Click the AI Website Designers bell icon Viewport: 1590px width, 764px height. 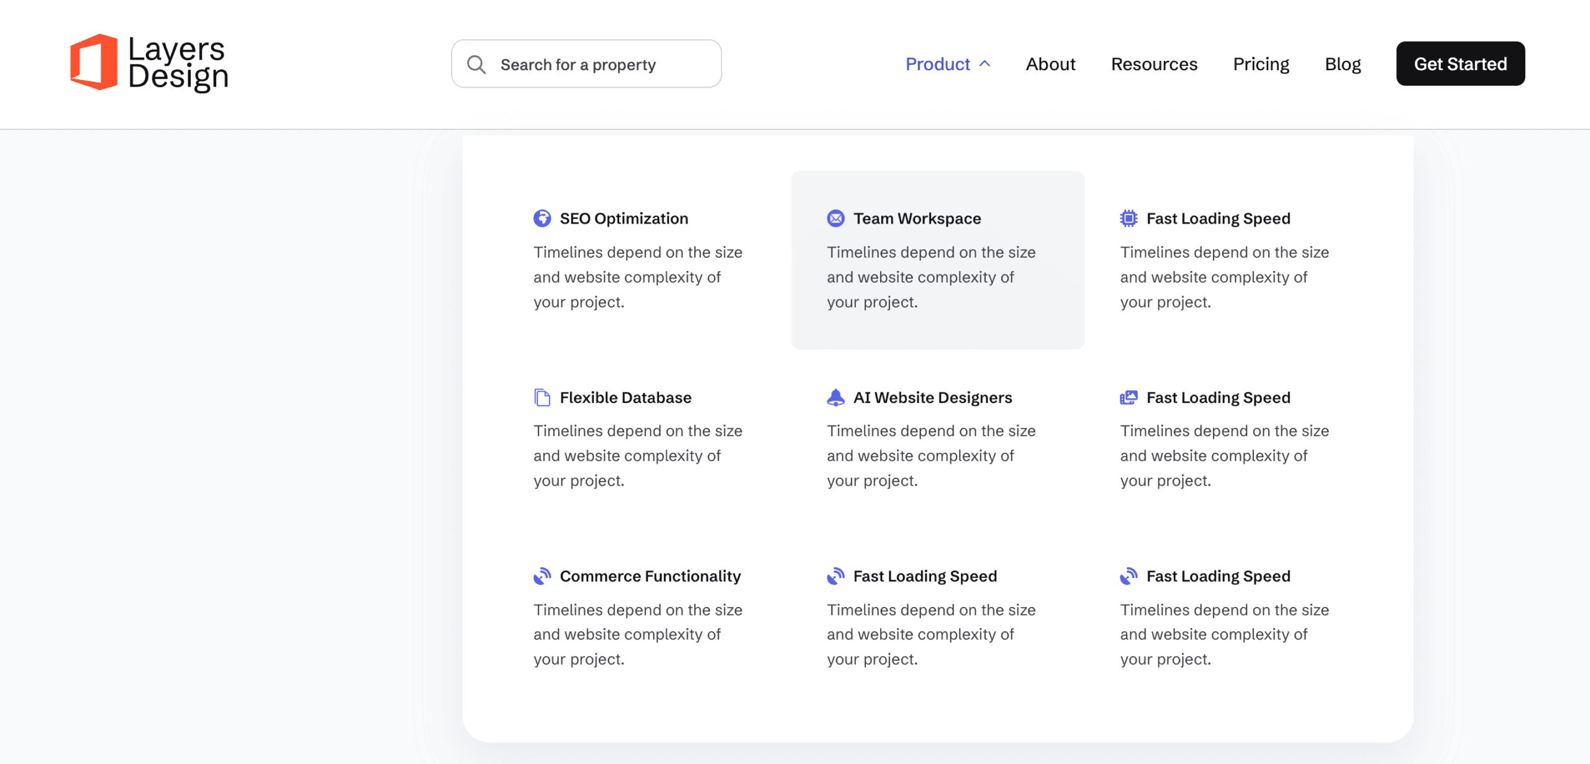tap(835, 398)
